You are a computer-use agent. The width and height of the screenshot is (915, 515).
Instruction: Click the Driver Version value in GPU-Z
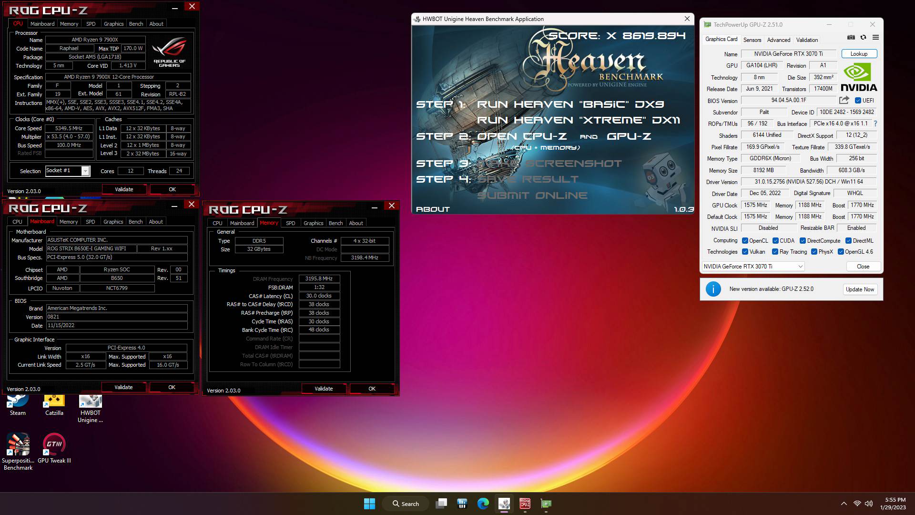809,182
